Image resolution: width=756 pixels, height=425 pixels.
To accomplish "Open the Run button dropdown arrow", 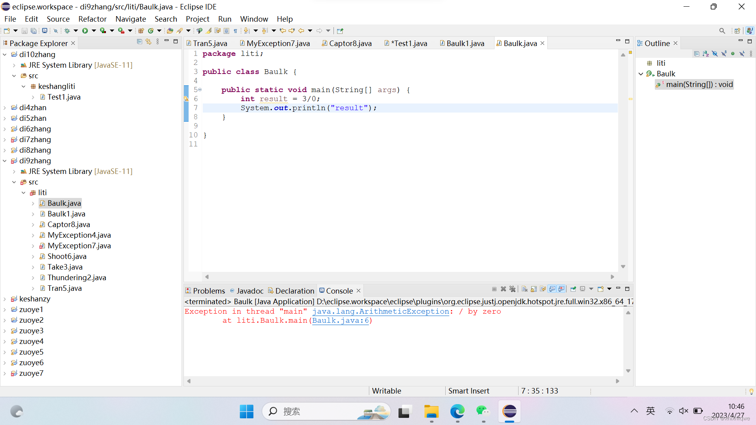I will pyautogui.click(x=94, y=31).
